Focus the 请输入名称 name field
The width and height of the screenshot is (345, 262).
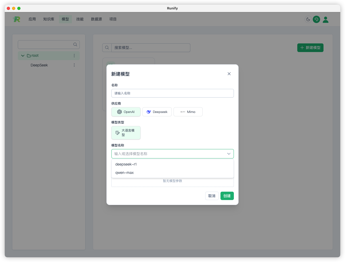coord(172,93)
